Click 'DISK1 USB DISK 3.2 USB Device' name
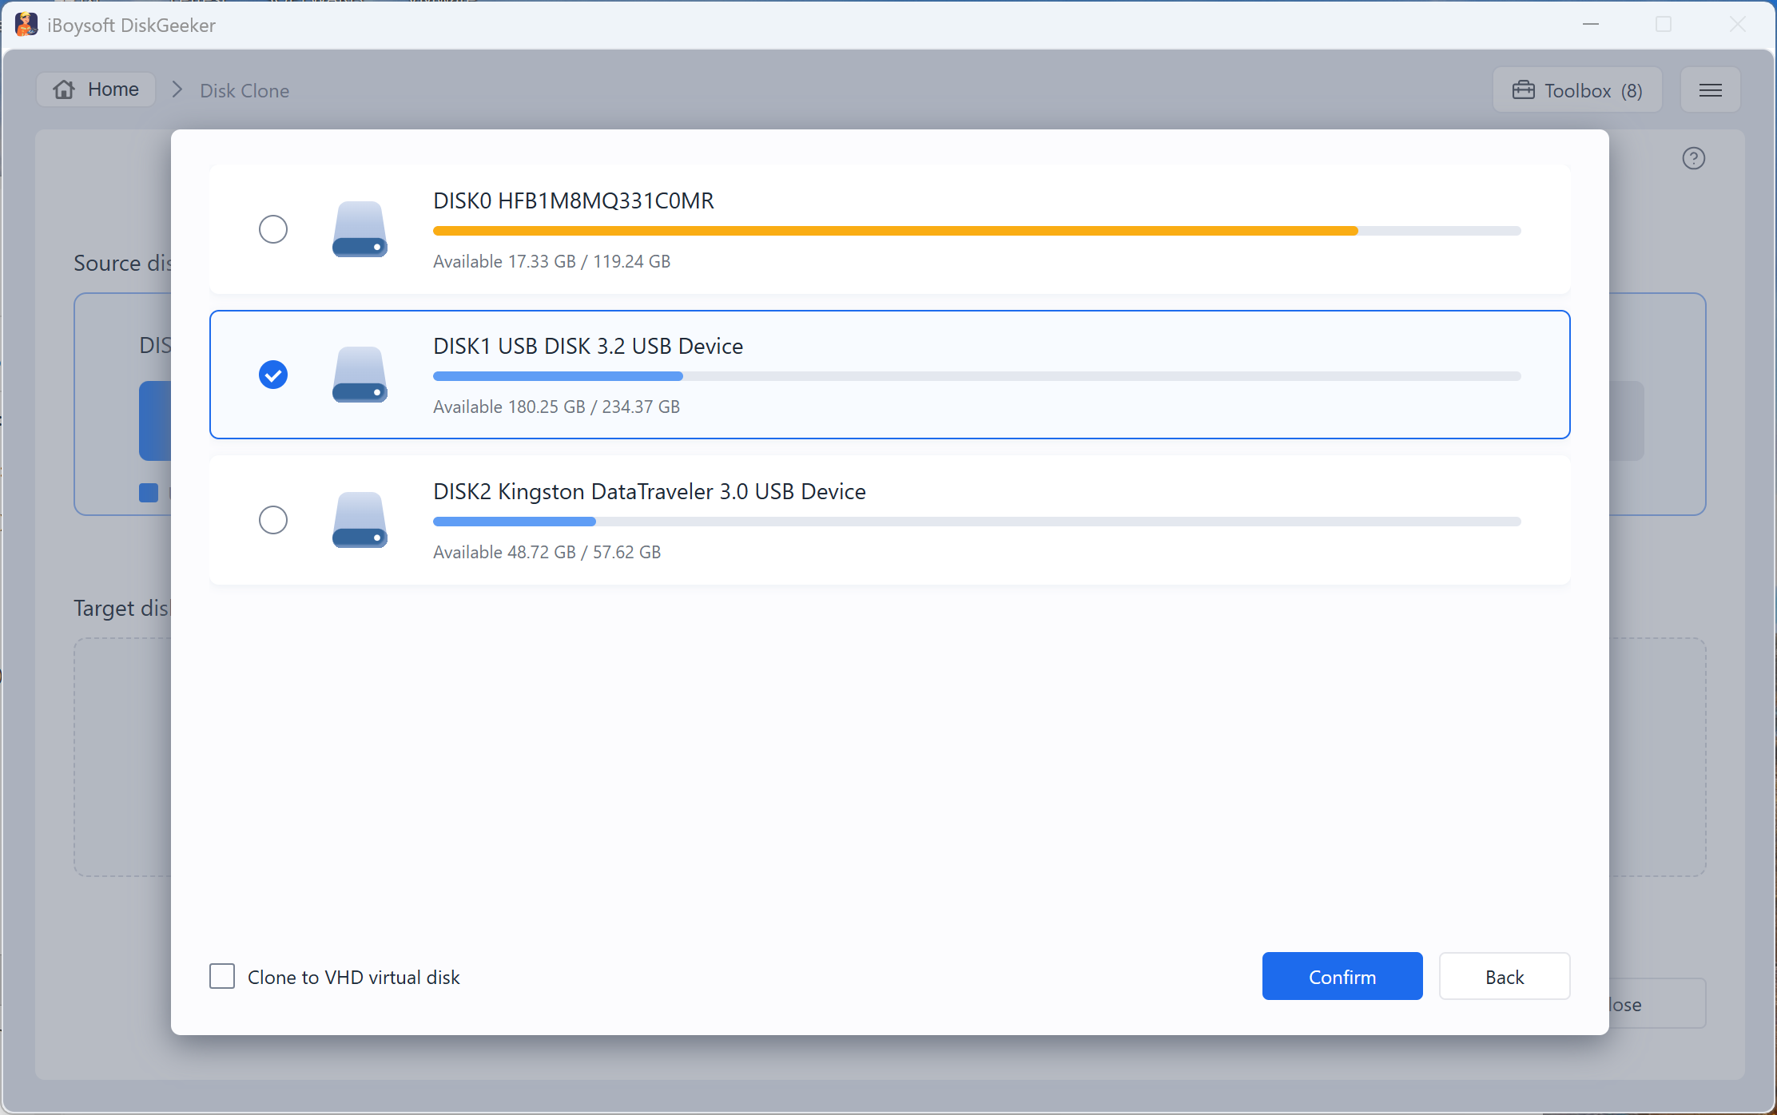Image resolution: width=1777 pixels, height=1115 pixels. (588, 346)
